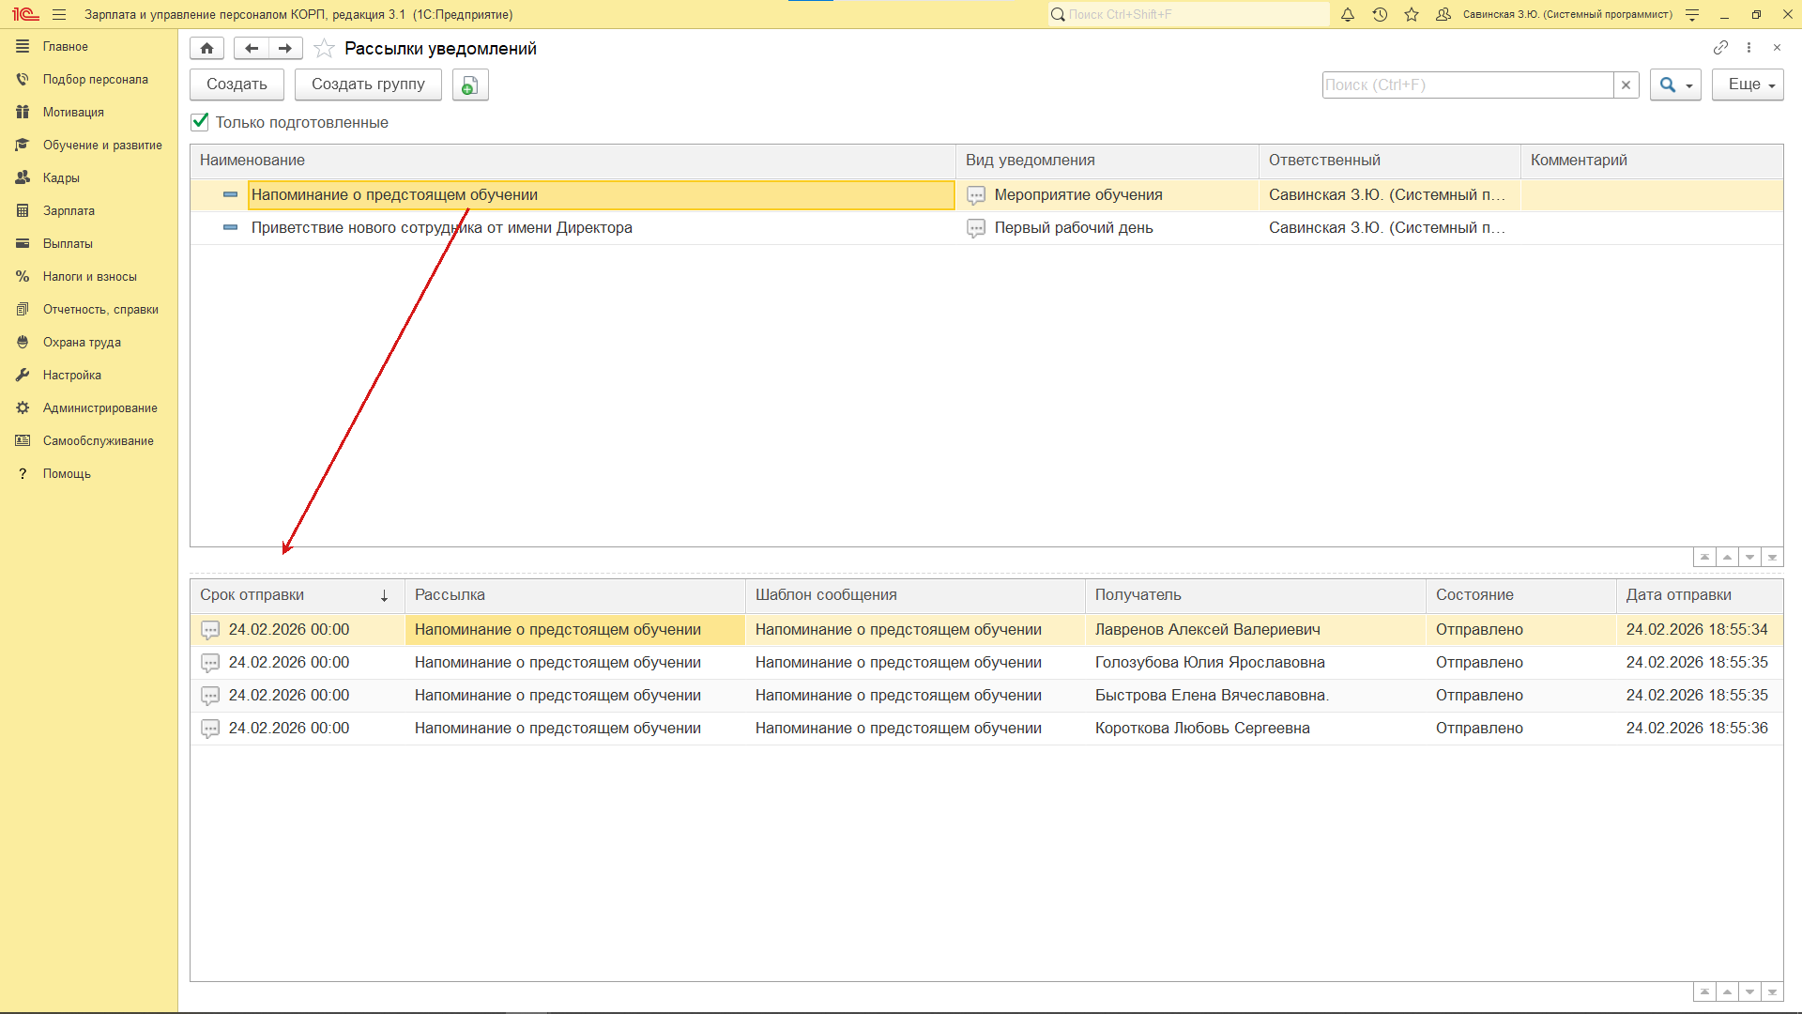Open the history clock icon
Screen dimensions: 1802x1014
point(1380,14)
